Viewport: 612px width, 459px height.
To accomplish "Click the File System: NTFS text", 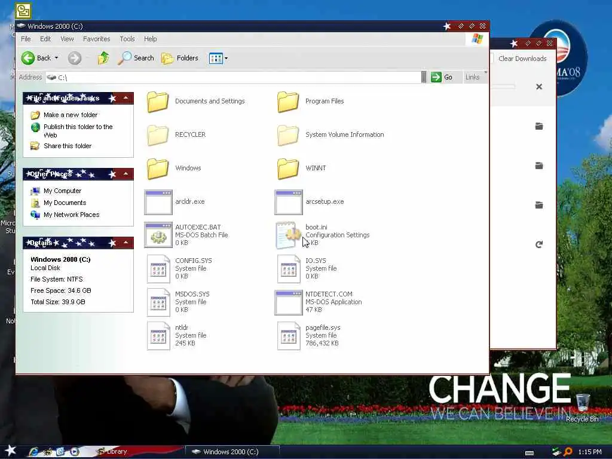I will pyautogui.click(x=57, y=279).
